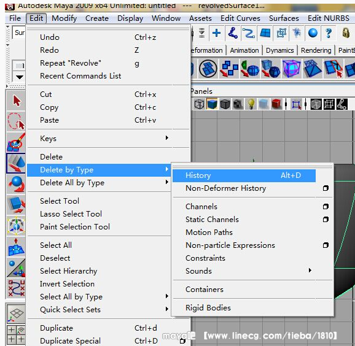Toggle smooth shade all blue cube icon

pyautogui.click(x=212, y=104)
